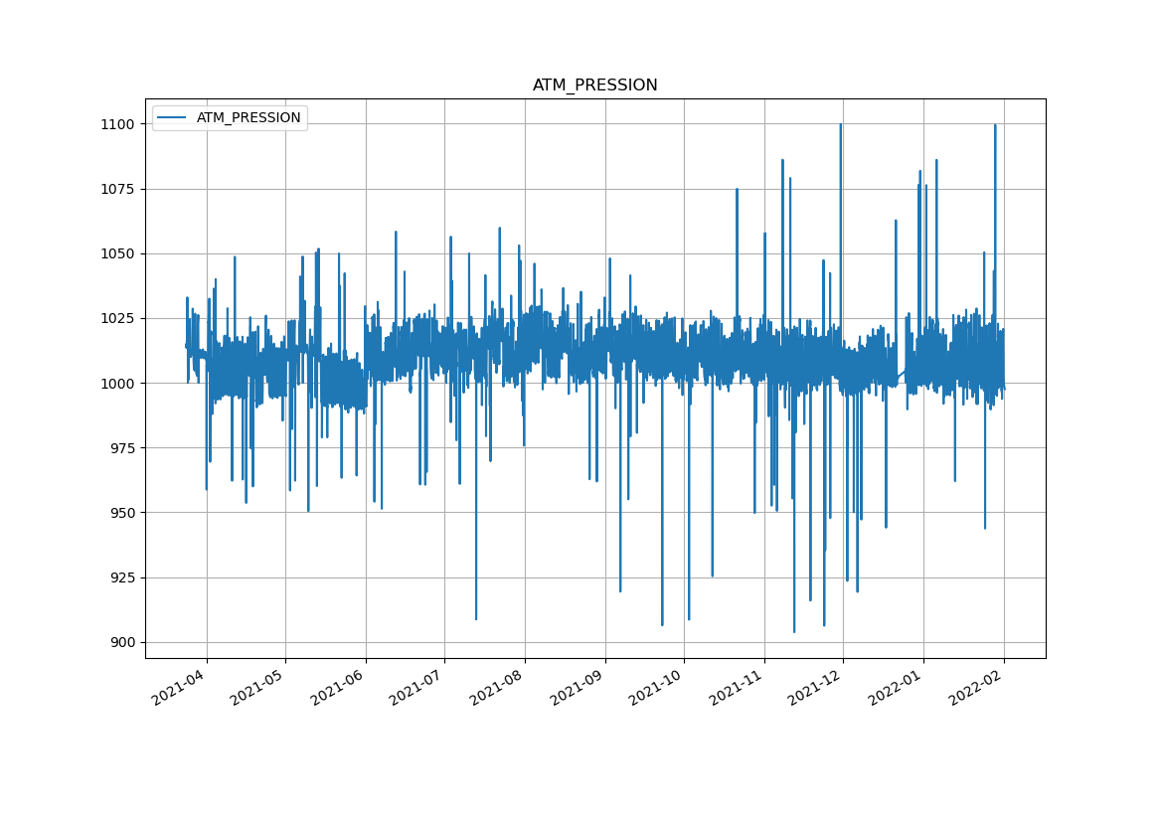Click the 950 y-axis tick label
The height and width of the screenshot is (822, 1162).
pos(122,513)
